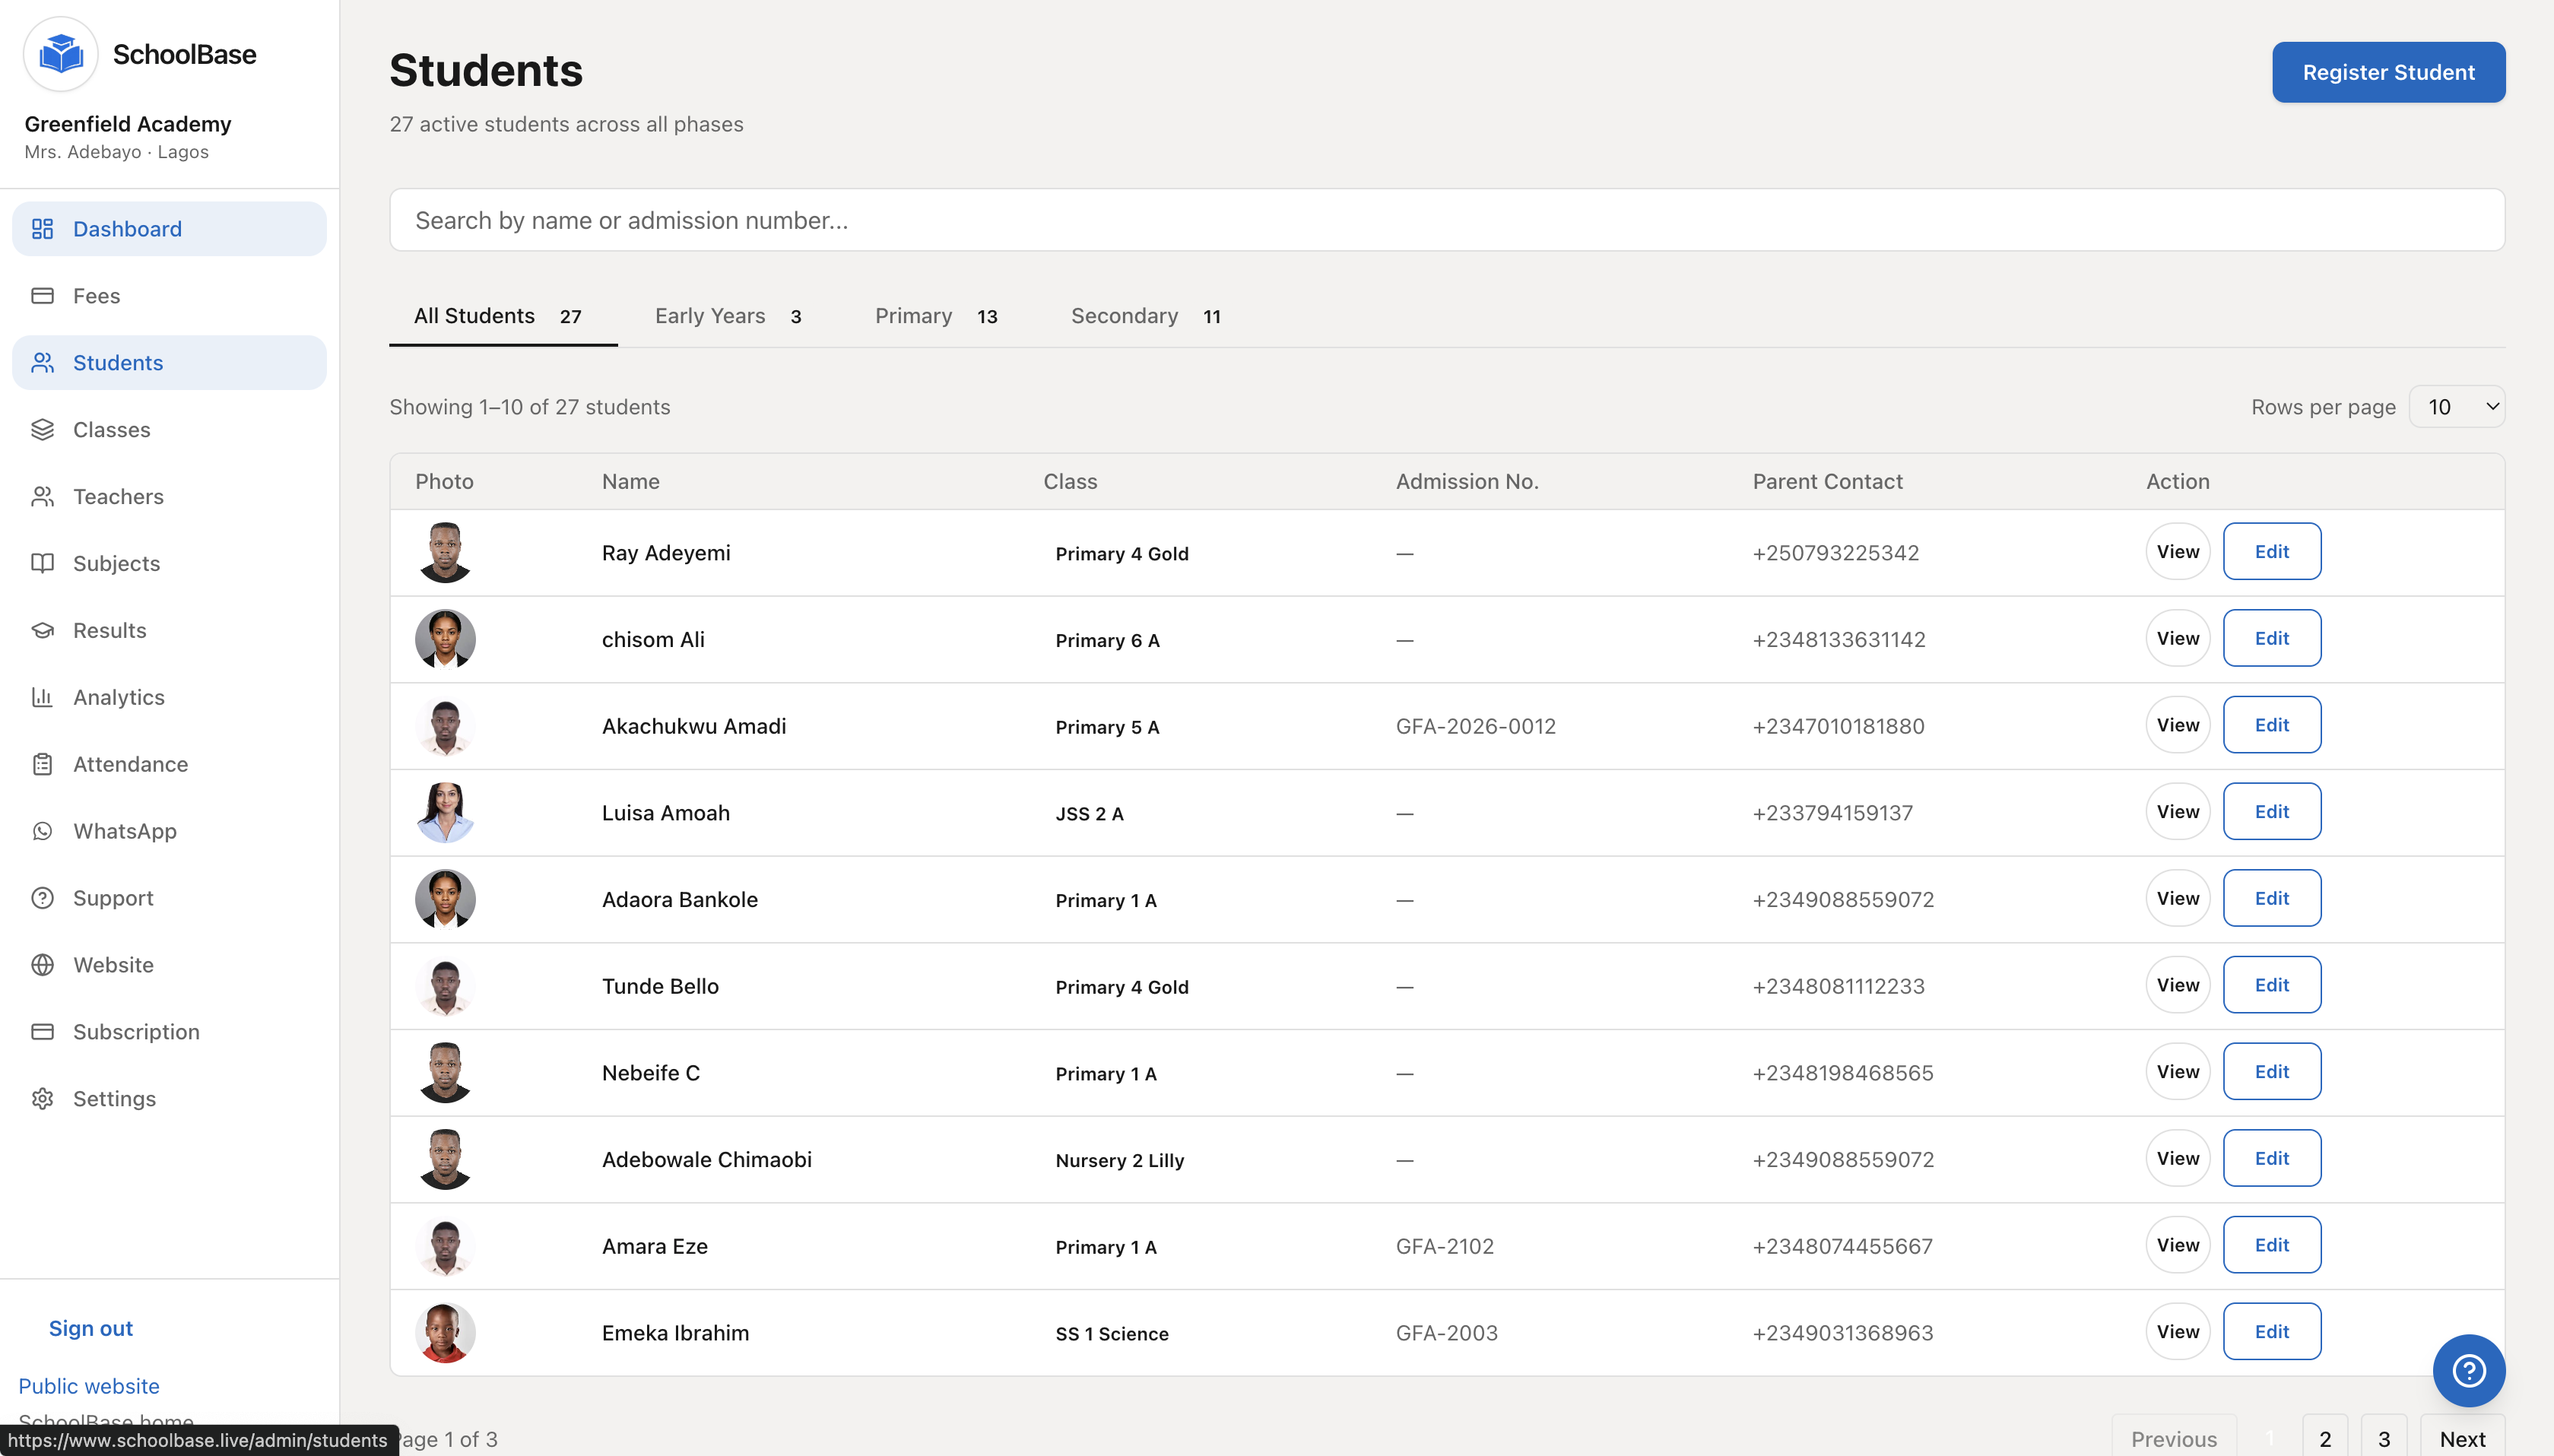This screenshot has height=1456, width=2554.
Task: Click the Subscription card icon
Action: coord(42,1033)
